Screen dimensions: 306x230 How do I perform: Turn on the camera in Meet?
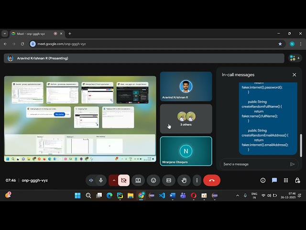point(124,180)
